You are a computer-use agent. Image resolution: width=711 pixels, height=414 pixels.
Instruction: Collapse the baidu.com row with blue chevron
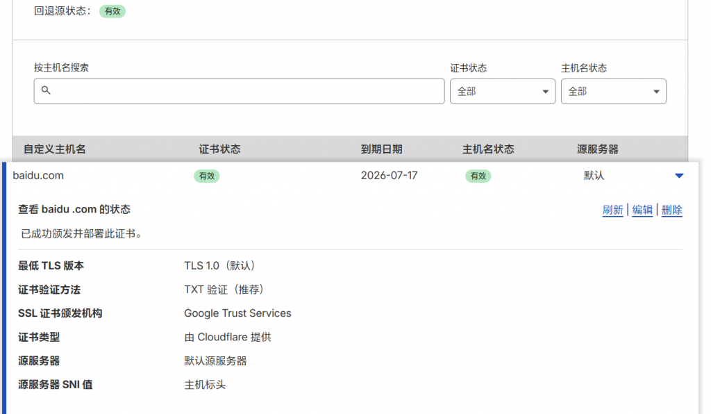[x=679, y=176]
